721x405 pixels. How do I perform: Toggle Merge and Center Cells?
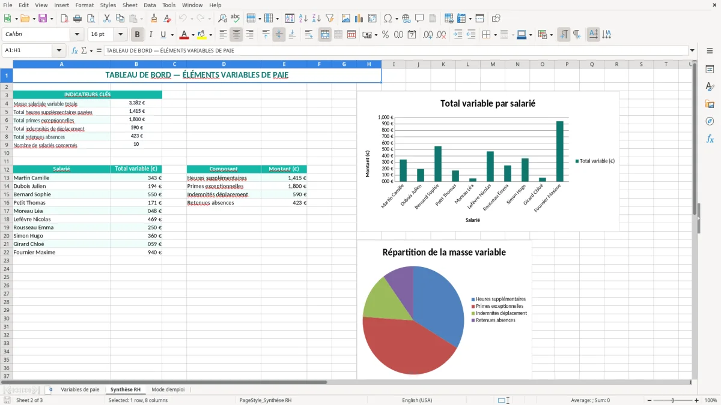pyautogui.click(x=325, y=35)
